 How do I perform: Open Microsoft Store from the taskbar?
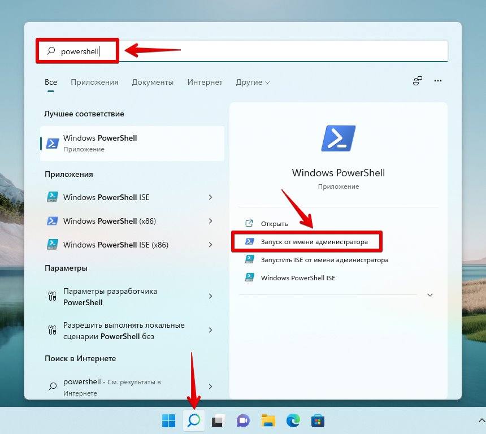point(318,420)
